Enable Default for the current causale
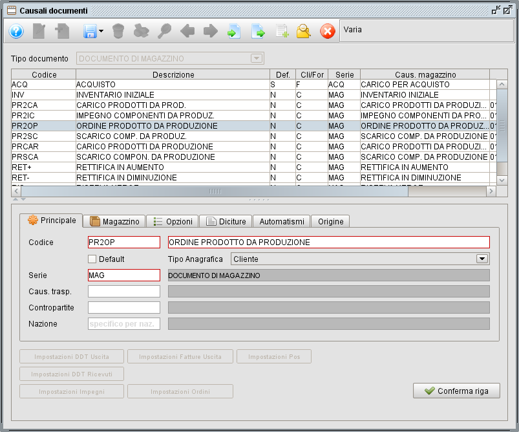 pos(91,258)
